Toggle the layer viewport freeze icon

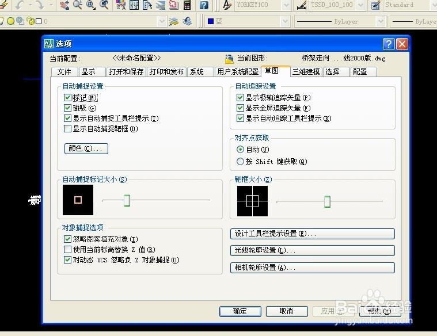(20, 21)
